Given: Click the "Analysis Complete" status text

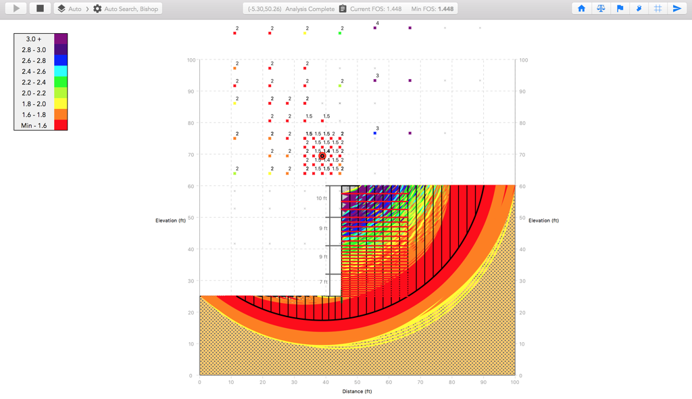Looking at the screenshot, I should click(x=310, y=9).
